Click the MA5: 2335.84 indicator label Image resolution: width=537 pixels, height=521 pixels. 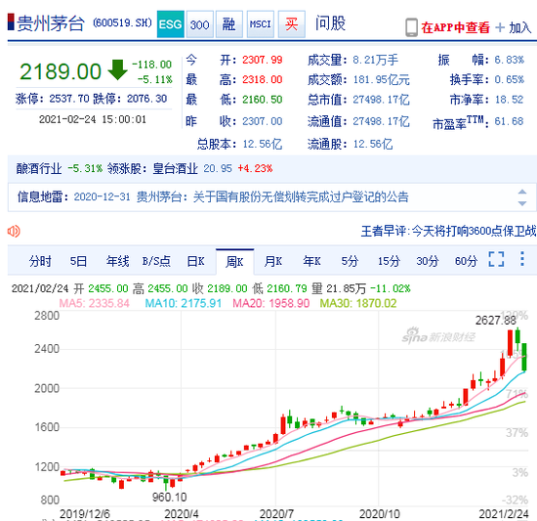pyautogui.click(x=94, y=303)
